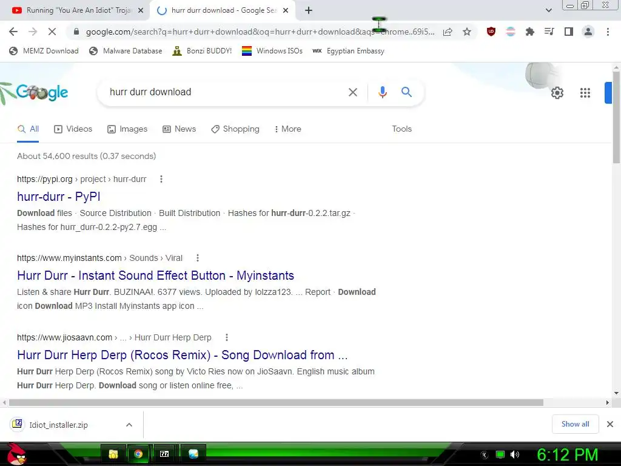Stop loading the page

click(52, 32)
